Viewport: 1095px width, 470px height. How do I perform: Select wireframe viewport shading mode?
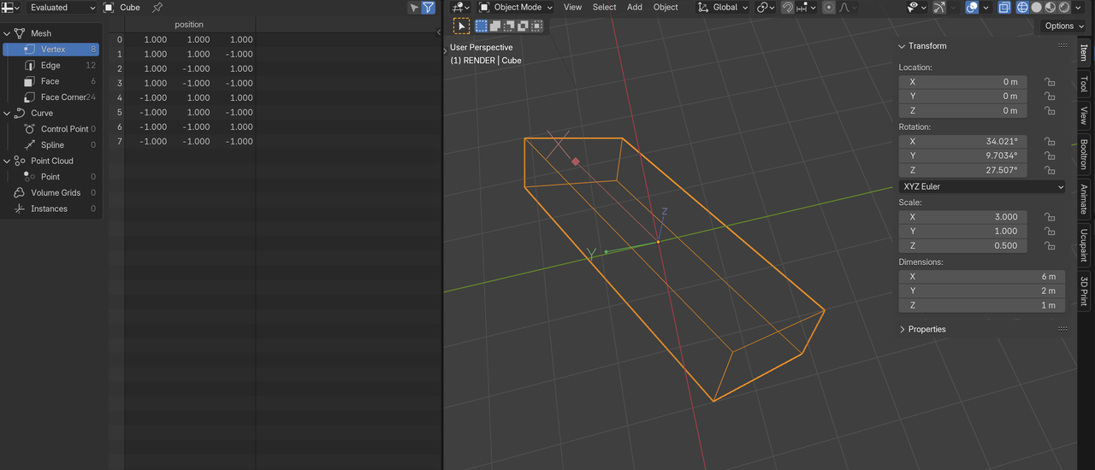(1022, 8)
